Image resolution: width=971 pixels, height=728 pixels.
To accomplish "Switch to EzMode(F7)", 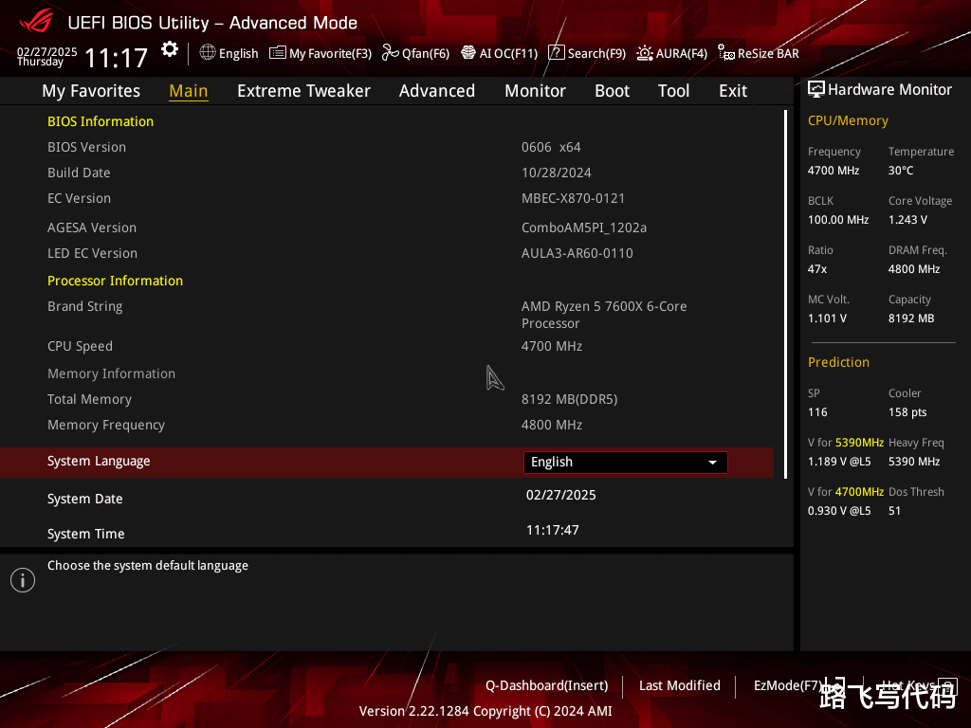I will pyautogui.click(x=787, y=685).
